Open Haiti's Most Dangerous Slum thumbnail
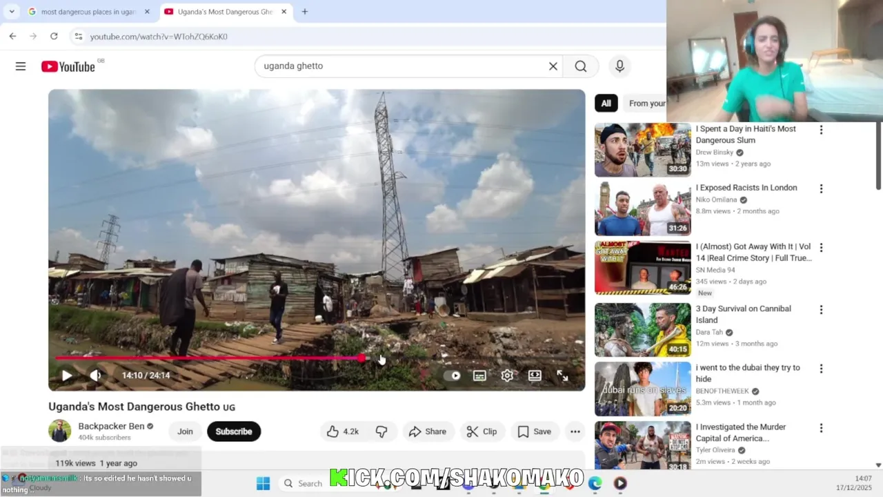The image size is (883, 497). click(x=643, y=150)
